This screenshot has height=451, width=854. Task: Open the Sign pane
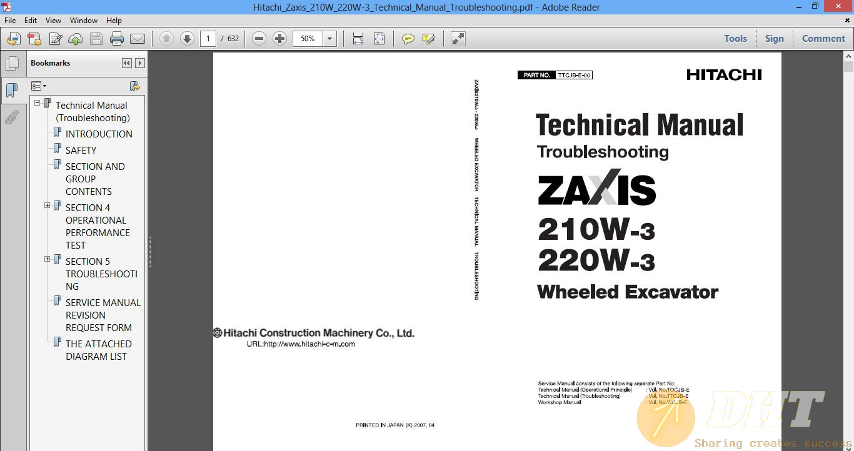click(x=774, y=38)
